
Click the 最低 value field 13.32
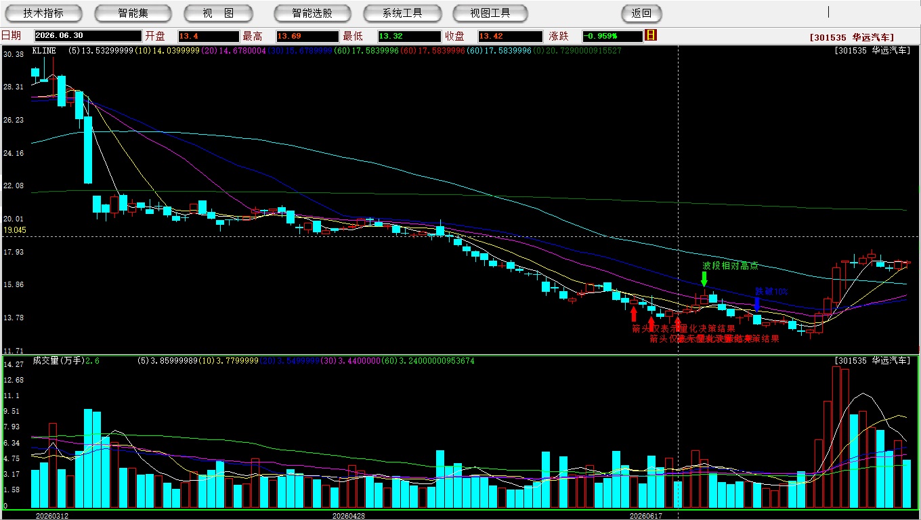pyautogui.click(x=408, y=36)
